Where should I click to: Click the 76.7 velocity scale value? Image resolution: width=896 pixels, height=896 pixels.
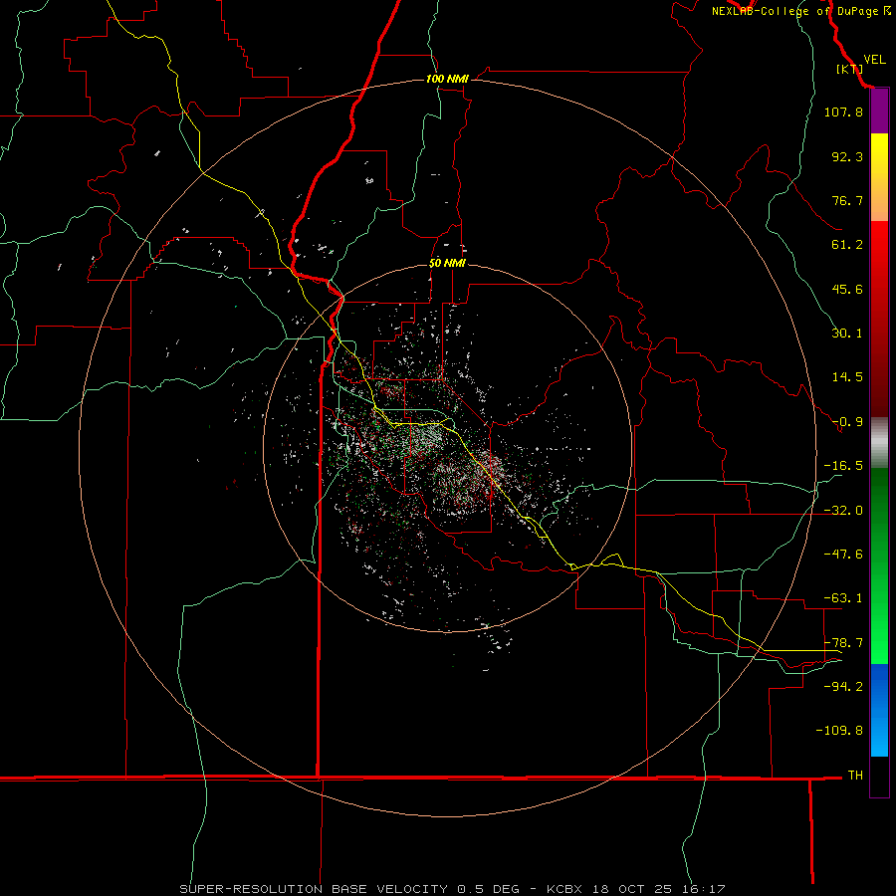pyautogui.click(x=847, y=200)
